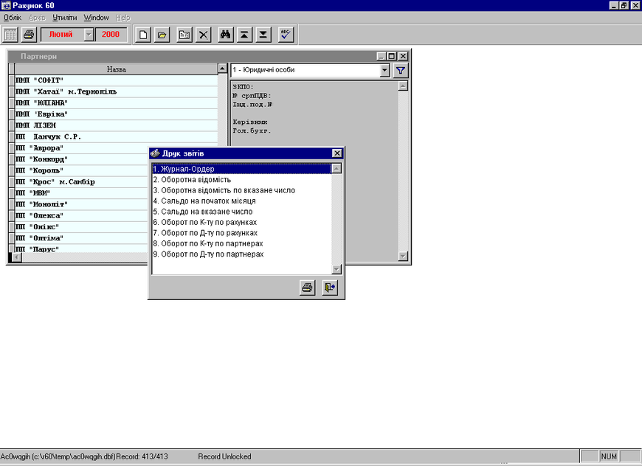Open the Window menu
The height and width of the screenshot is (466, 642).
pyautogui.click(x=96, y=18)
